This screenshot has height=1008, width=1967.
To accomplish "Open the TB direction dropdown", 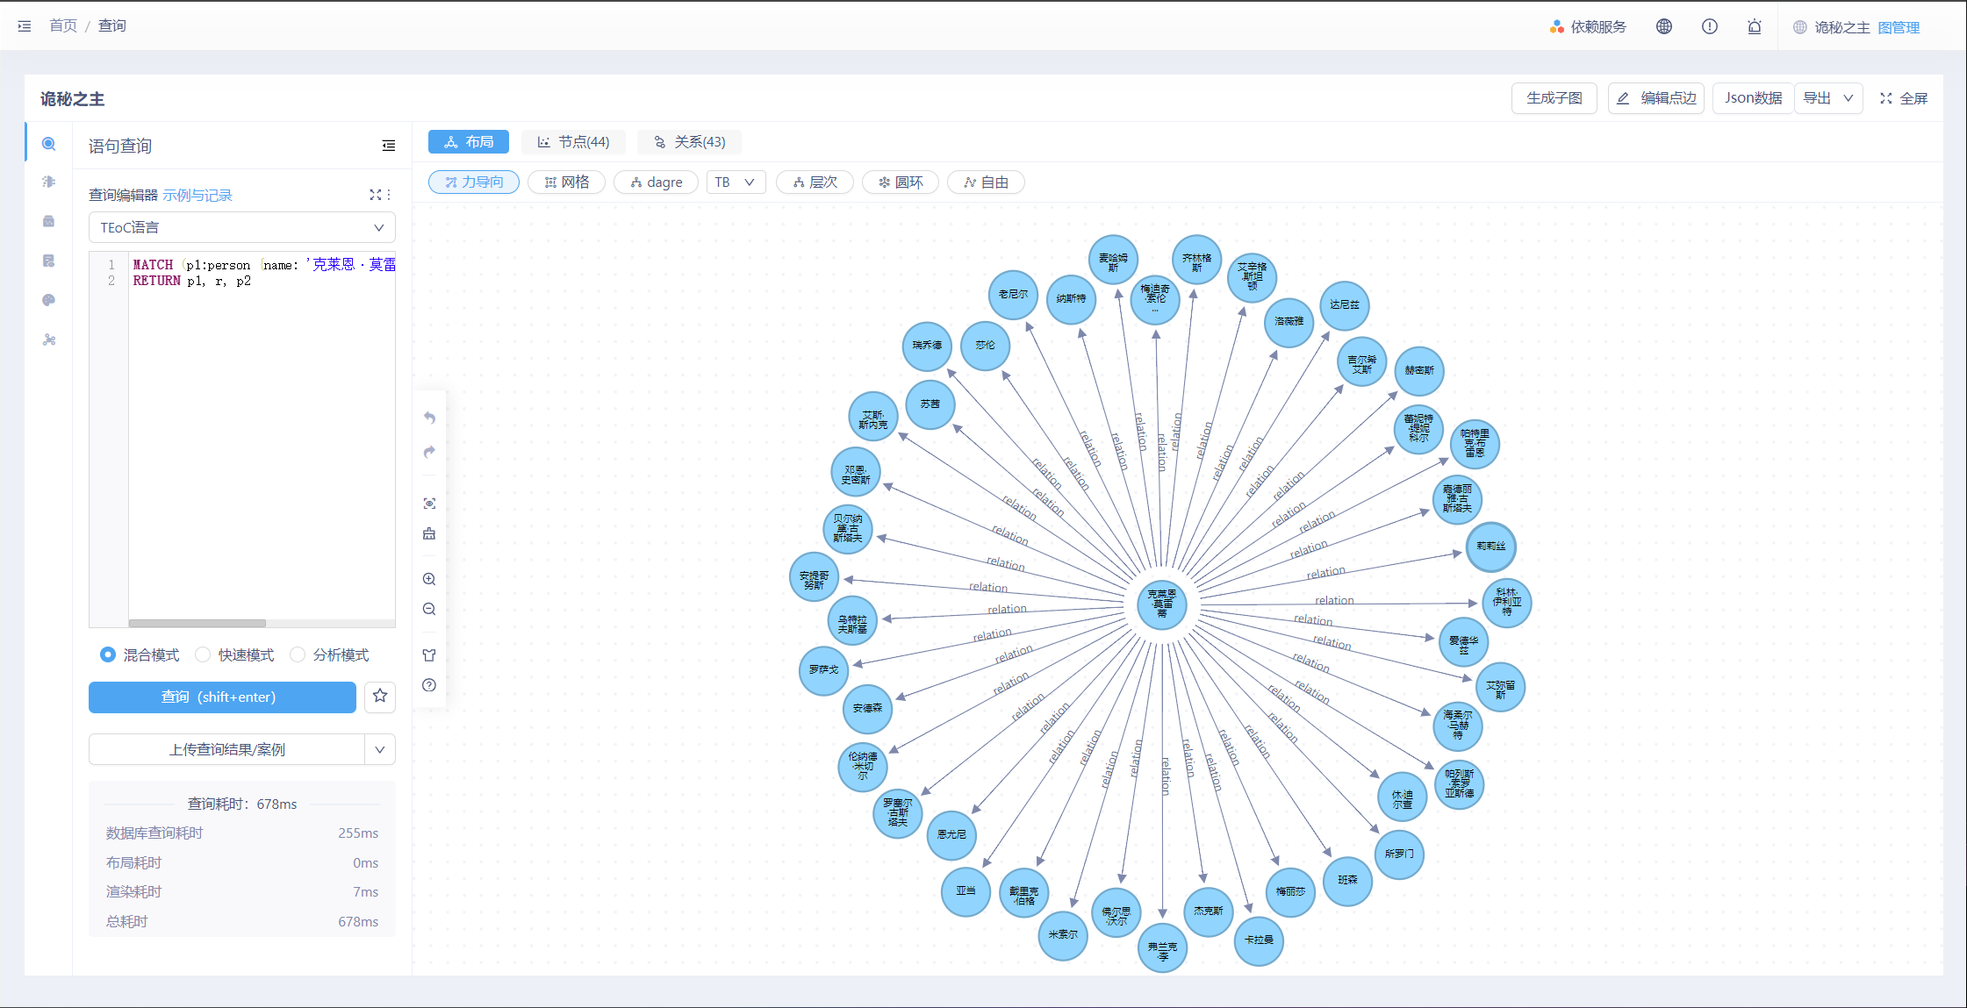I will 735,182.
